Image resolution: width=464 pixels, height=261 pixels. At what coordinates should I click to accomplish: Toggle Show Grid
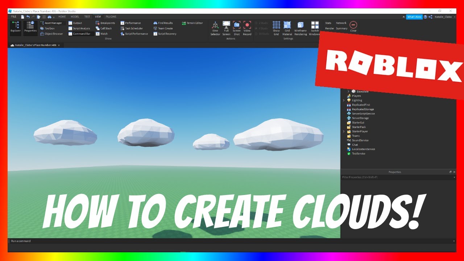pyautogui.click(x=276, y=29)
